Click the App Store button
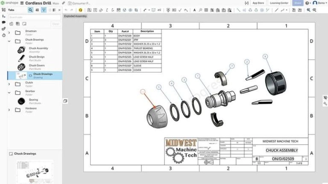 (x=258, y=3)
